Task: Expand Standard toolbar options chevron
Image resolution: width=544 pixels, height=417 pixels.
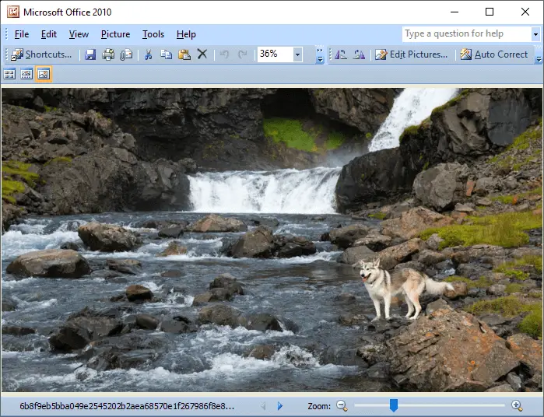Action: click(320, 54)
